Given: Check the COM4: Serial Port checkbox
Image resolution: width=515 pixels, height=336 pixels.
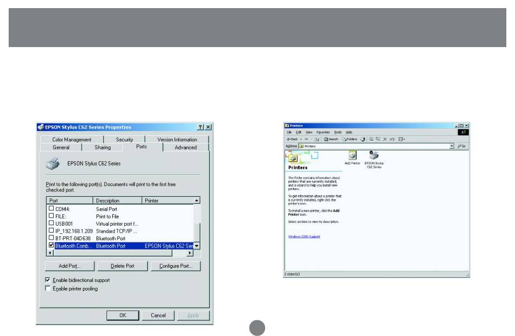Looking at the screenshot, I should point(51,208).
